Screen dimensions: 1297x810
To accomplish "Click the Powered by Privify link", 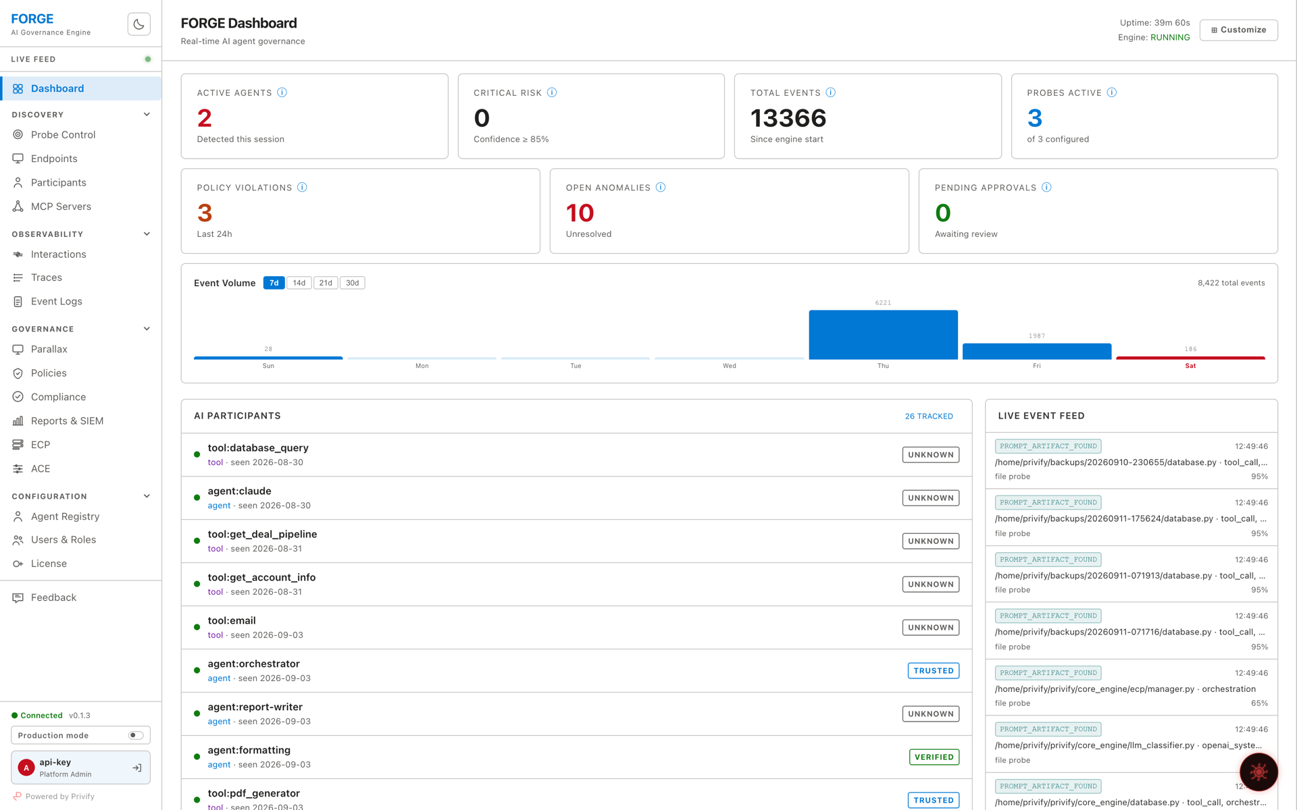I will [x=54, y=796].
